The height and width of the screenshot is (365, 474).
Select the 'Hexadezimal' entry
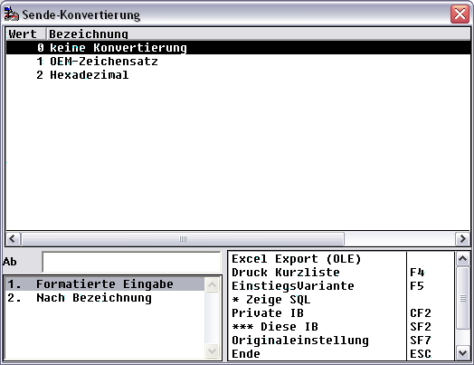238,75
